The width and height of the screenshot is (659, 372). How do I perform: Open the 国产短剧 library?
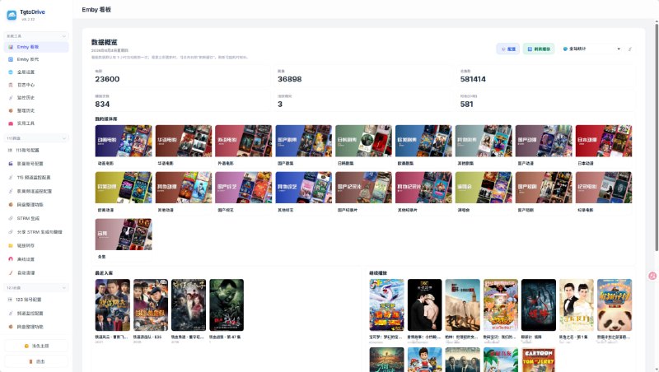coord(544,192)
